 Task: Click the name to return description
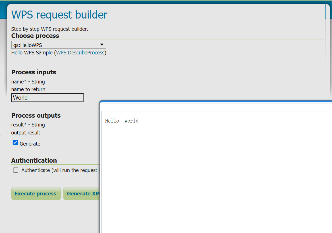(28, 89)
